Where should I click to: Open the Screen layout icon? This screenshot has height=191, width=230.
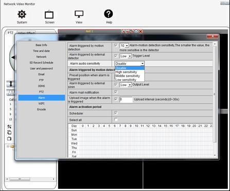49,14
